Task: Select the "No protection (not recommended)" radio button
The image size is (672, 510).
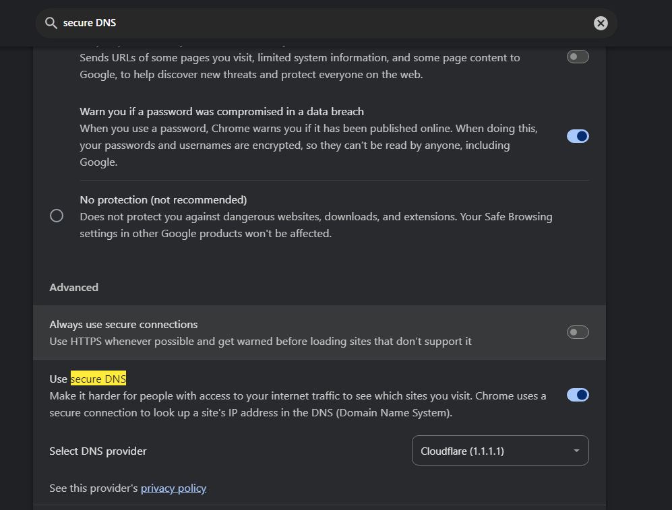Action: [x=57, y=216]
